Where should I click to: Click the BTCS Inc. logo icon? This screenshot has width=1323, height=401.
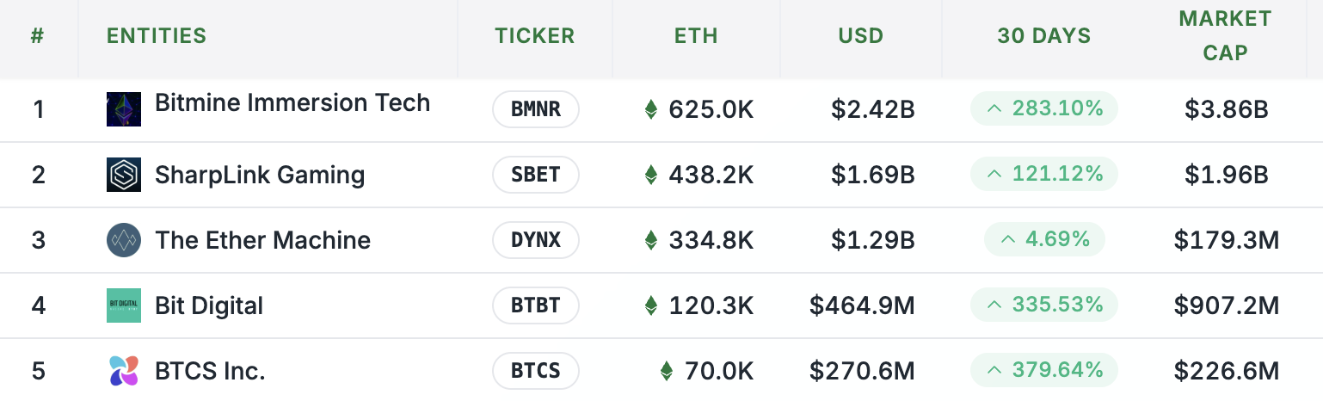[x=124, y=371]
